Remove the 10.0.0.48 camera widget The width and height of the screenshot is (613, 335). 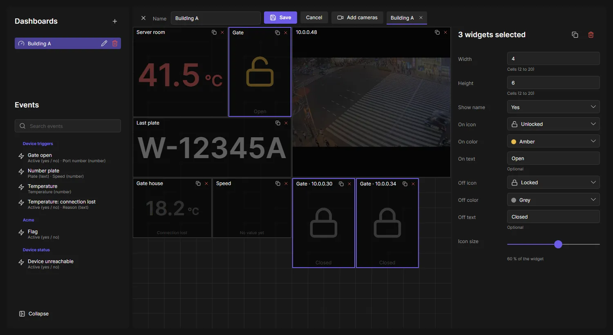click(445, 32)
